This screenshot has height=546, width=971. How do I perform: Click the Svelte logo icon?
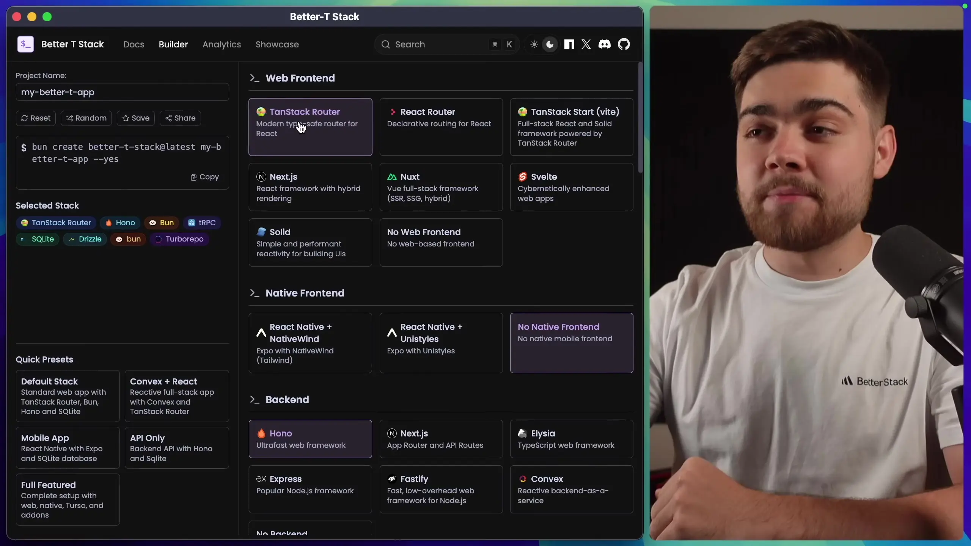(x=523, y=177)
